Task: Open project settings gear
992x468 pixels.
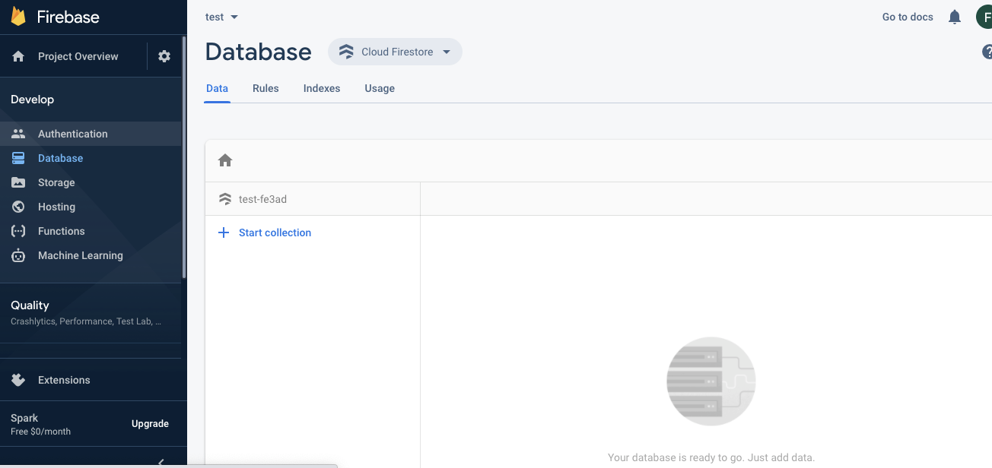Action: [164, 56]
